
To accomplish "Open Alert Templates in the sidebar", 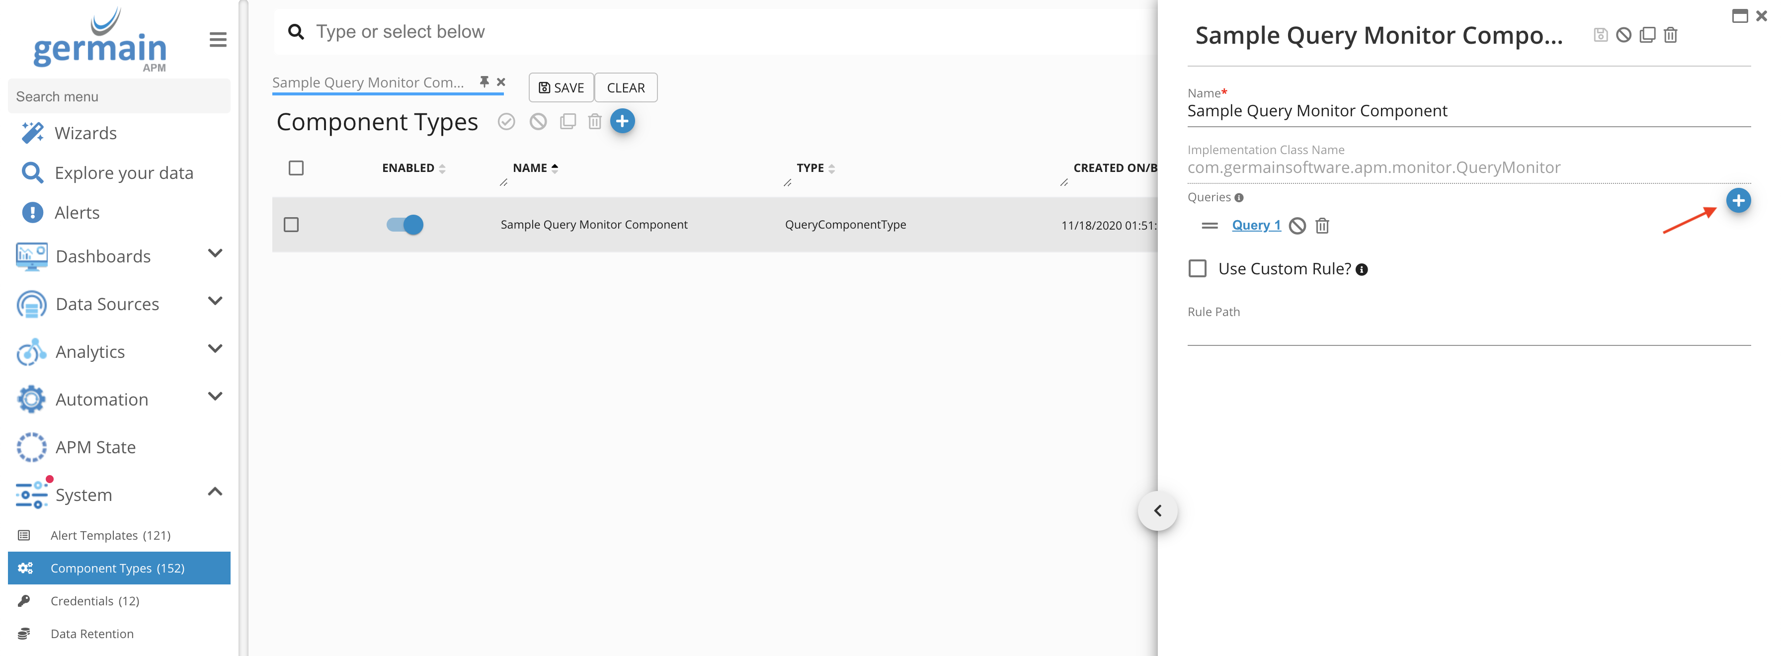I will click(x=110, y=535).
